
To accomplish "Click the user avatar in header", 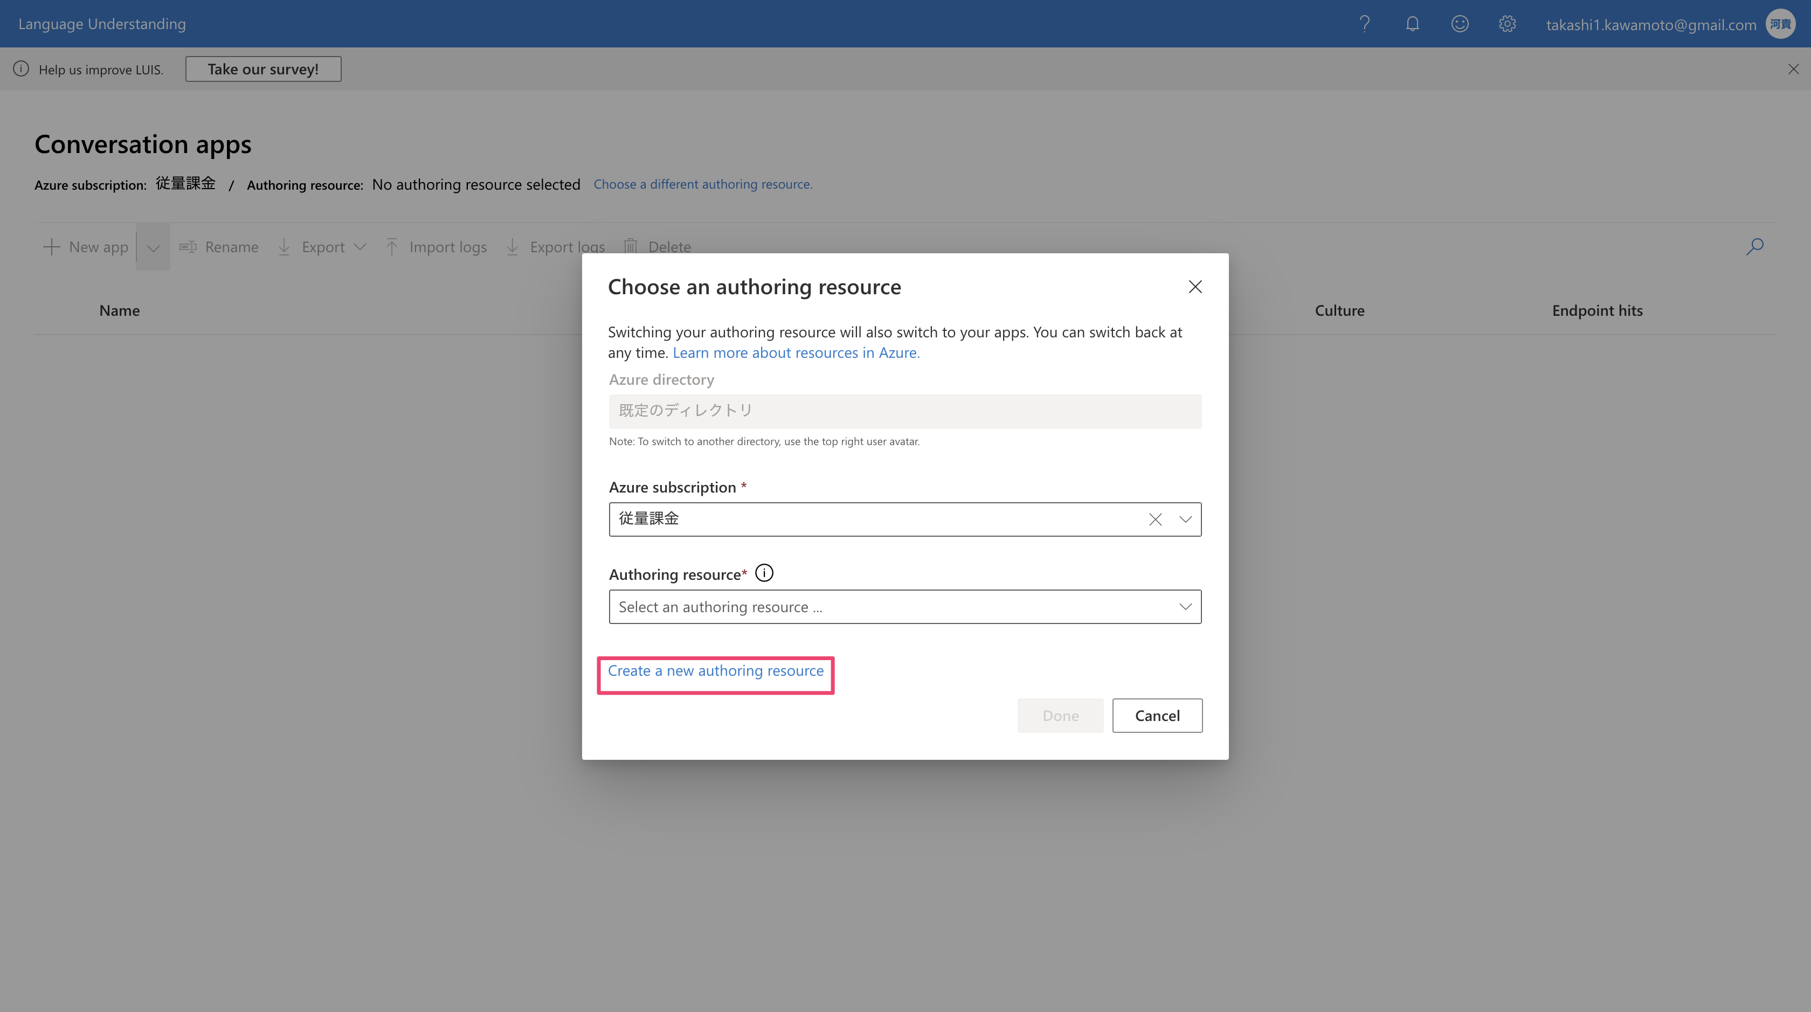I will [x=1780, y=24].
